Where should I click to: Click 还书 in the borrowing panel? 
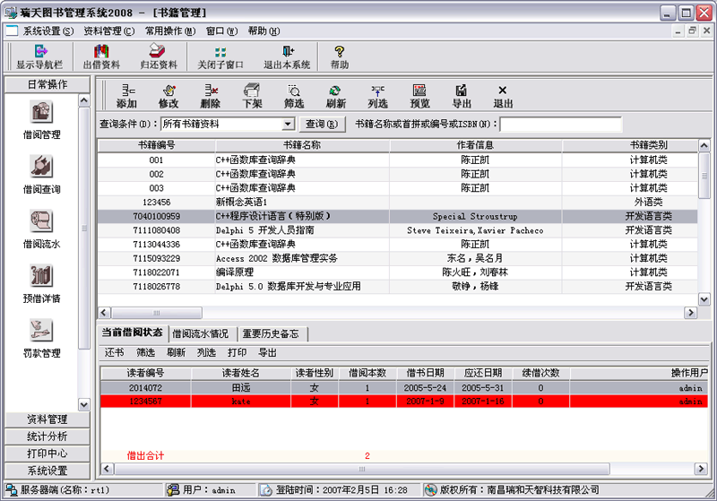[x=115, y=352]
